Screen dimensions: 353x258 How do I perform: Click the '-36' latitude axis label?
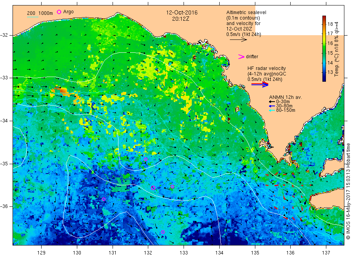coord(4,206)
